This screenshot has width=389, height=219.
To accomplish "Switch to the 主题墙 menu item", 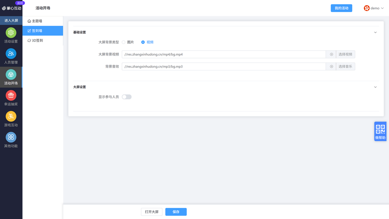I will click(43, 21).
